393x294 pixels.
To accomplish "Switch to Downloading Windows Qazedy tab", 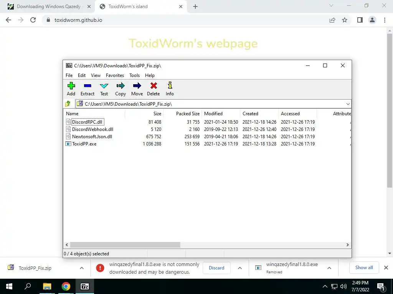I will [49, 7].
